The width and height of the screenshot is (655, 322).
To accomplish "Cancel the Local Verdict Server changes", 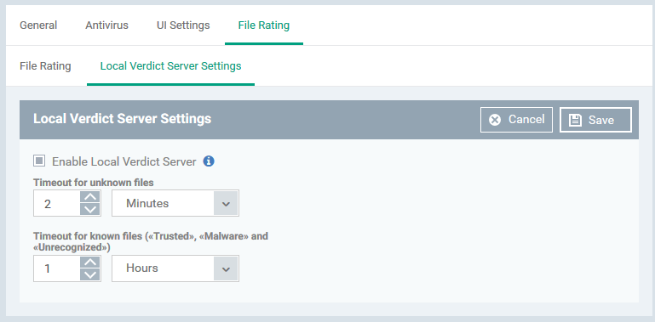I will (516, 120).
